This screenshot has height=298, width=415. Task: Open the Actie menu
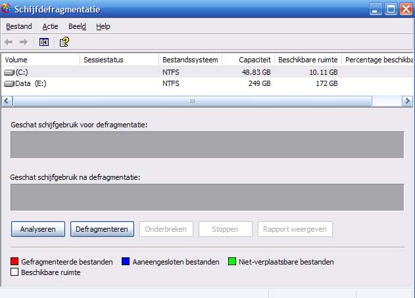coord(50,26)
